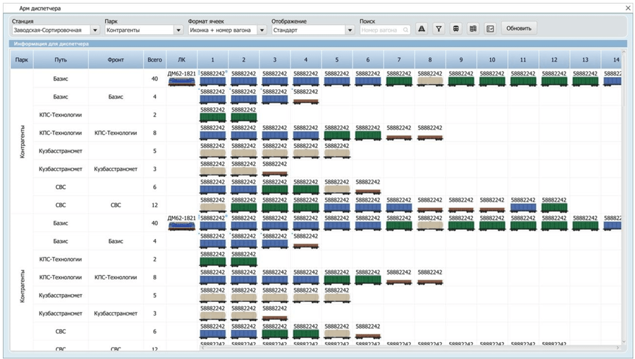Click the magnifier icon in the search box
The height and width of the screenshot is (359, 635).
(406, 30)
